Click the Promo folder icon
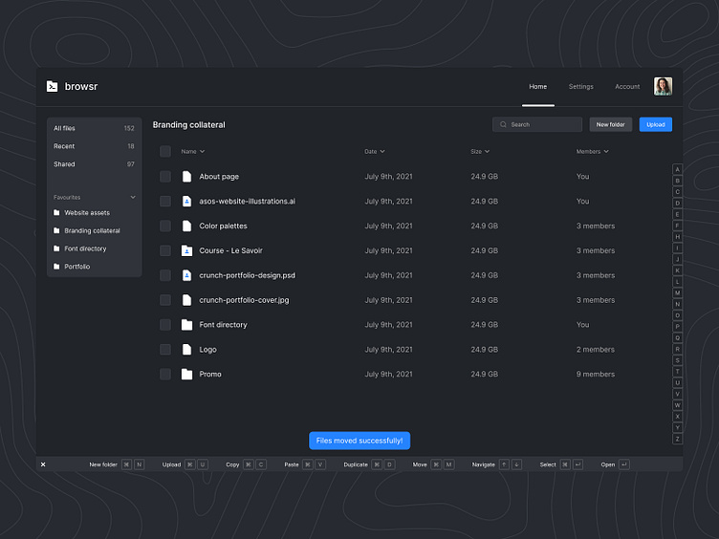 pyautogui.click(x=187, y=375)
